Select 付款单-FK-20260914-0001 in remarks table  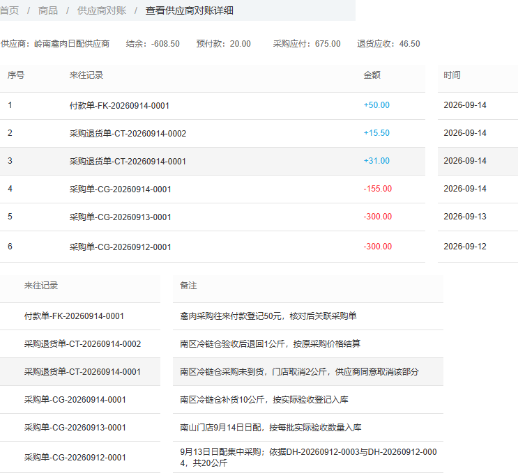click(74, 316)
